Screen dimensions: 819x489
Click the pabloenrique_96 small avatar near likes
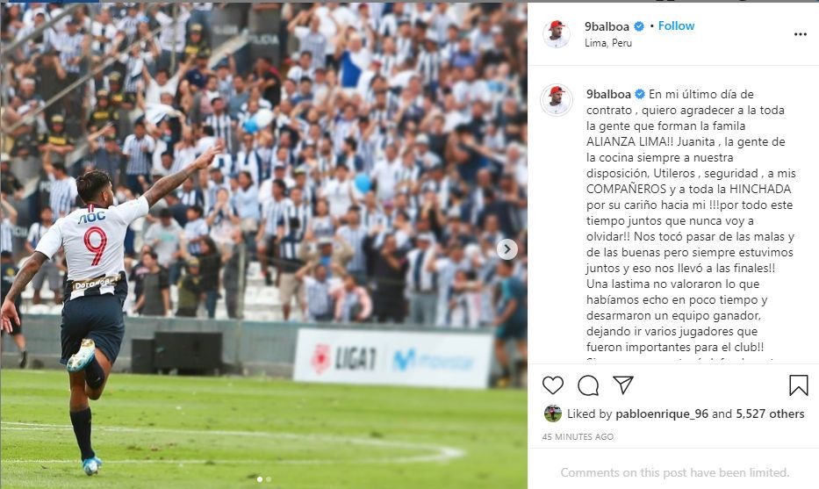(553, 413)
